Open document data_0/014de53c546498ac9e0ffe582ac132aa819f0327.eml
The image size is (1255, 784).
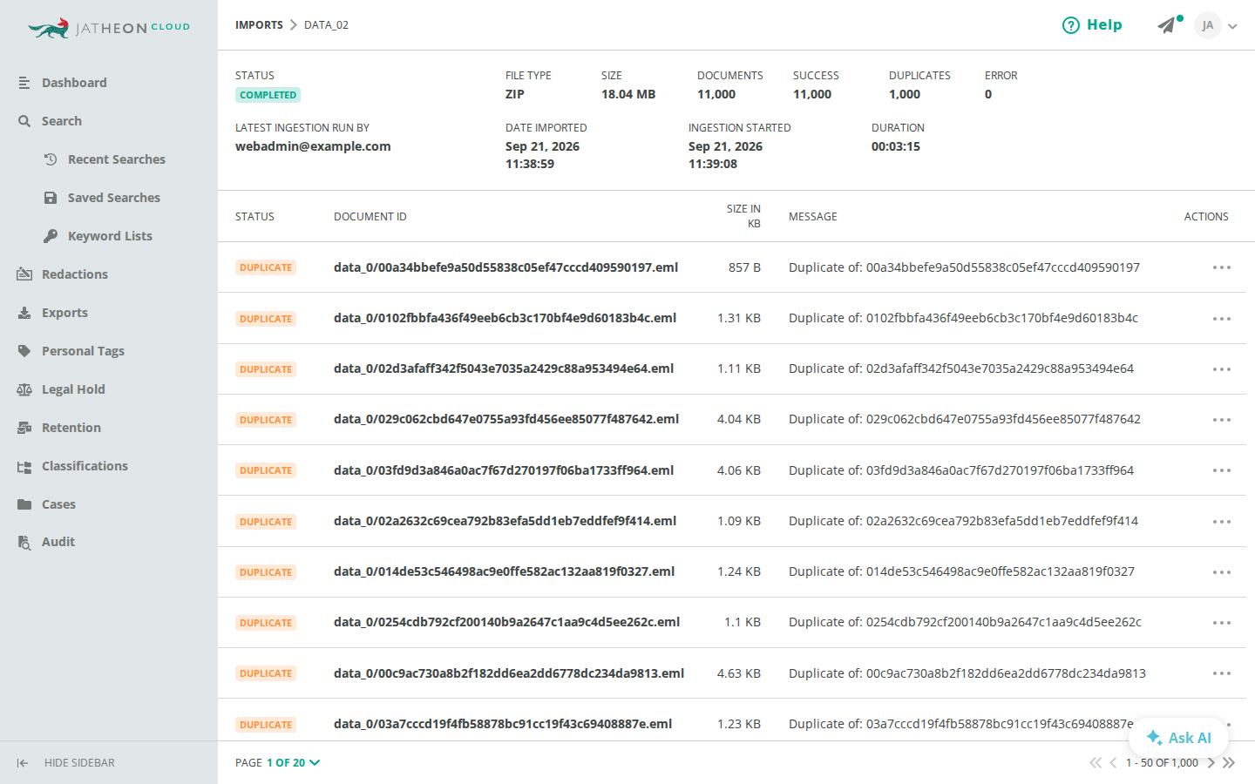(504, 571)
